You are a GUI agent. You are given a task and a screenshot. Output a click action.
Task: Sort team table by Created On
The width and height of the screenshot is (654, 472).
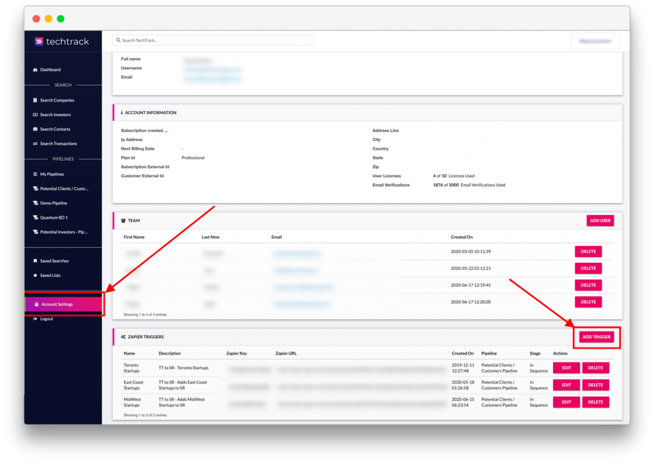coord(461,237)
